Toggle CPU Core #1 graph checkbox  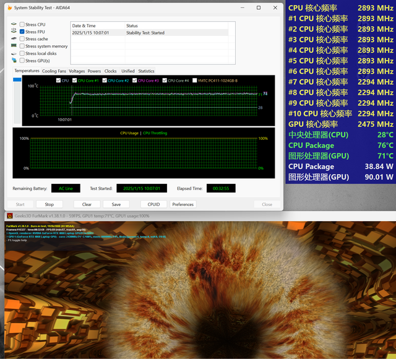click(x=74, y=80)
